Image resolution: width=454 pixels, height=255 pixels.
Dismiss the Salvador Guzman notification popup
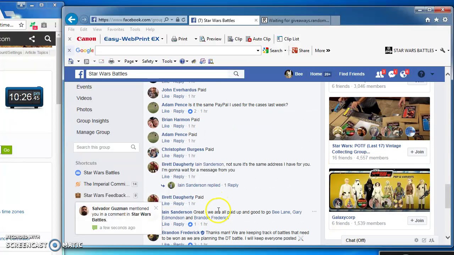tap(156, 208)
